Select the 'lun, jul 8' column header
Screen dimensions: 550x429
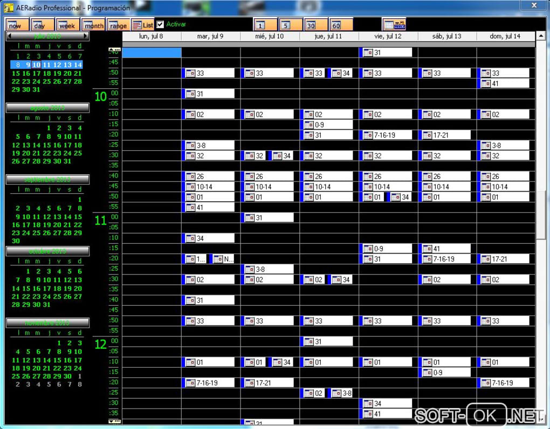pyautogui.click(x=152, y=36)
